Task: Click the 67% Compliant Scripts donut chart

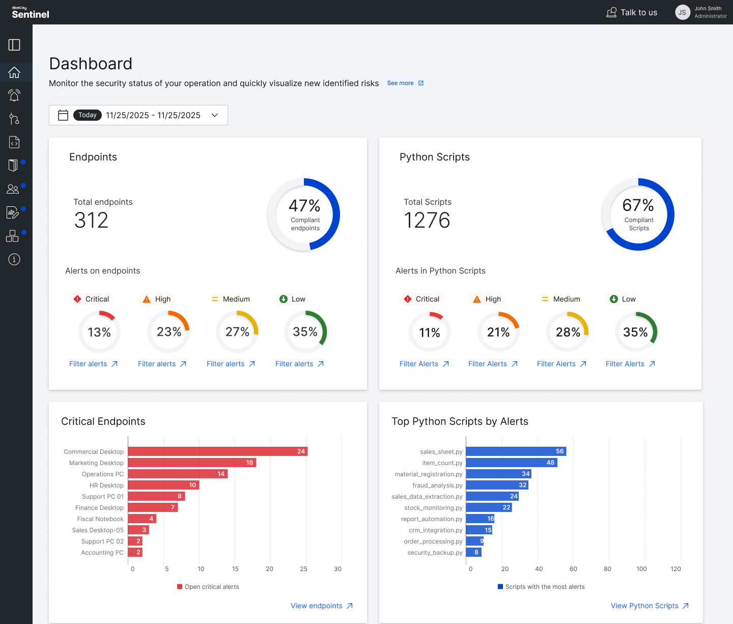Action: (638, 214)
